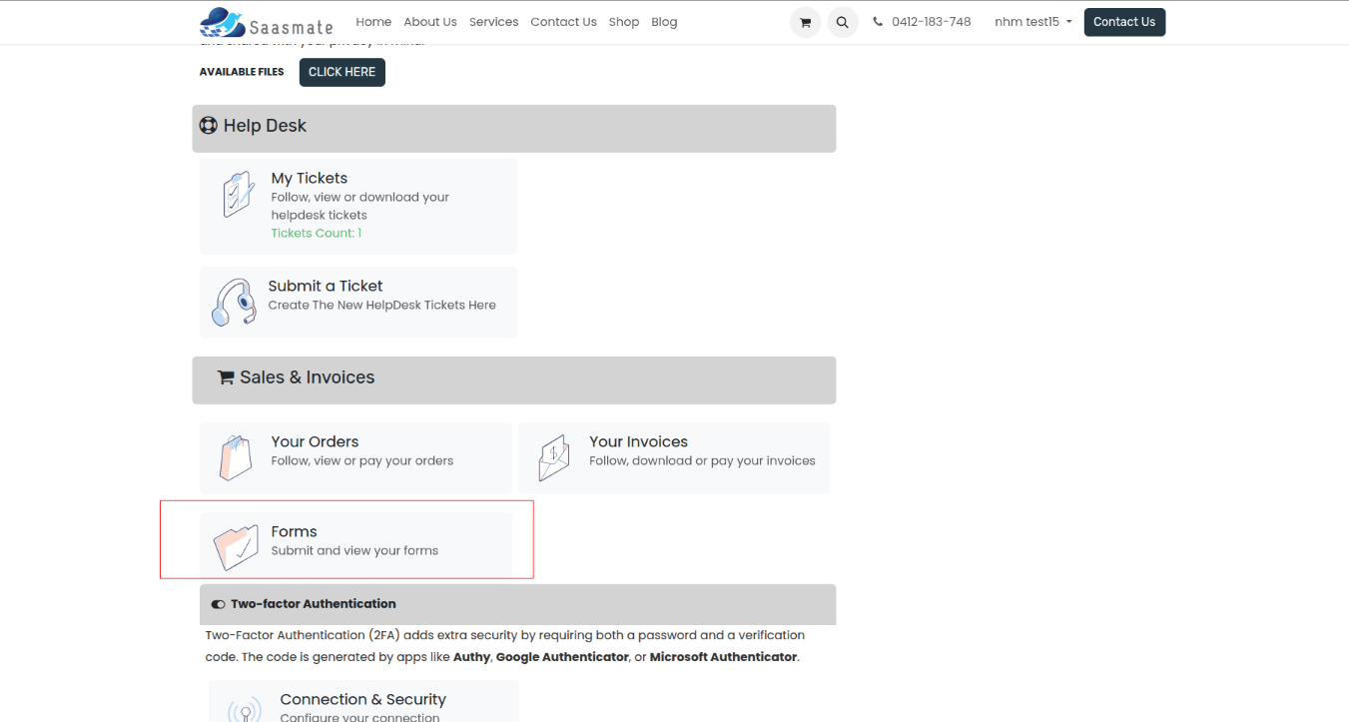Click the search magnifier icon

(x=843, y=22)
